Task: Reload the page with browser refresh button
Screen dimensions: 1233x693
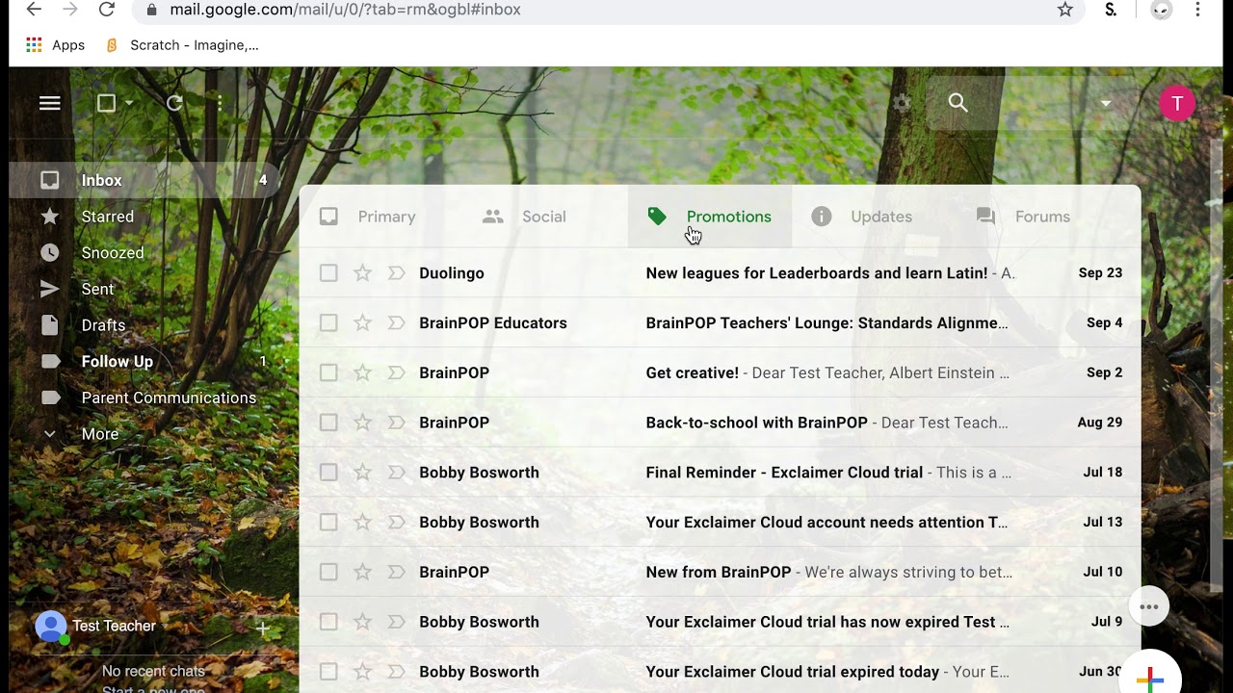Action: pos(107,10)
